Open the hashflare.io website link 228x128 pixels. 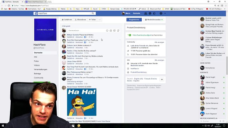pos(135,69)
